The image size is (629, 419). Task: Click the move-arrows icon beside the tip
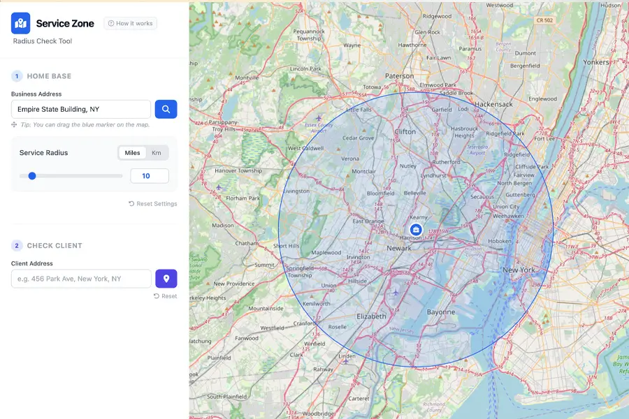[15, 125]
